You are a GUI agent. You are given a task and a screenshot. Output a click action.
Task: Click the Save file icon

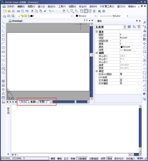pos(13,11)
